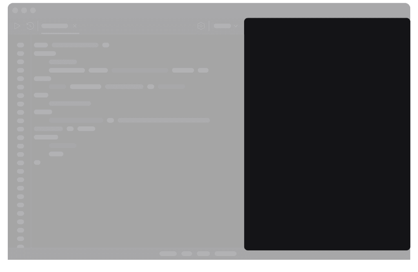The height and width of the screenshot is (272, 418).
Task: Open the settings gear icon
Action: tap(201, 26)
